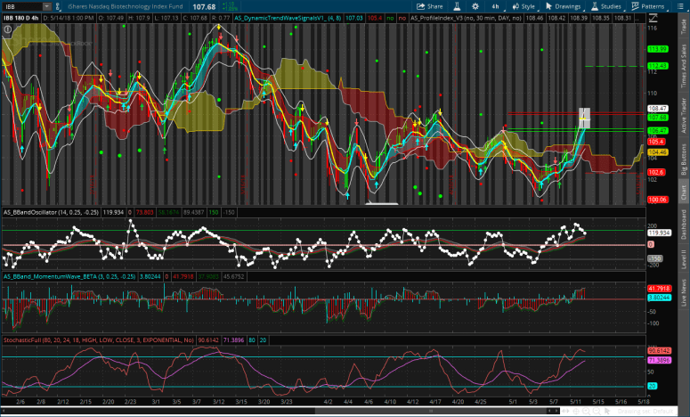This screenshot has width=690, height=417.
Task: Open the Level II side tab
Action: (x=684, y=258)
